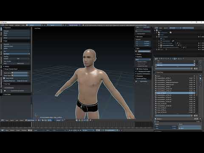
Task: Open the Texture properties tab icon
Action: [x=179, y=59]
